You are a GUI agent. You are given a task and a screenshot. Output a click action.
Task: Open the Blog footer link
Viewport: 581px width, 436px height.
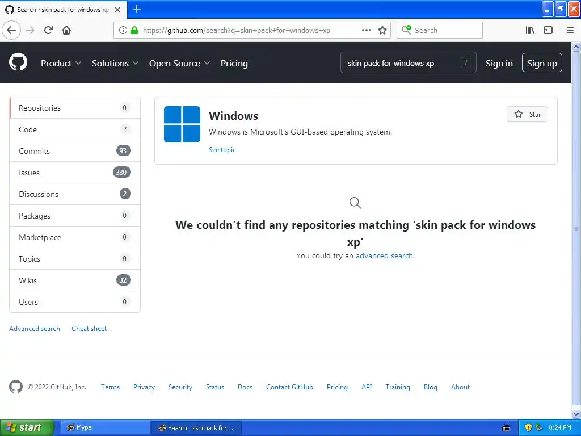430,387
